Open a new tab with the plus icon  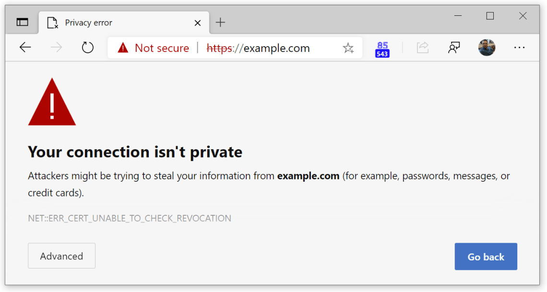click(220, 22)
